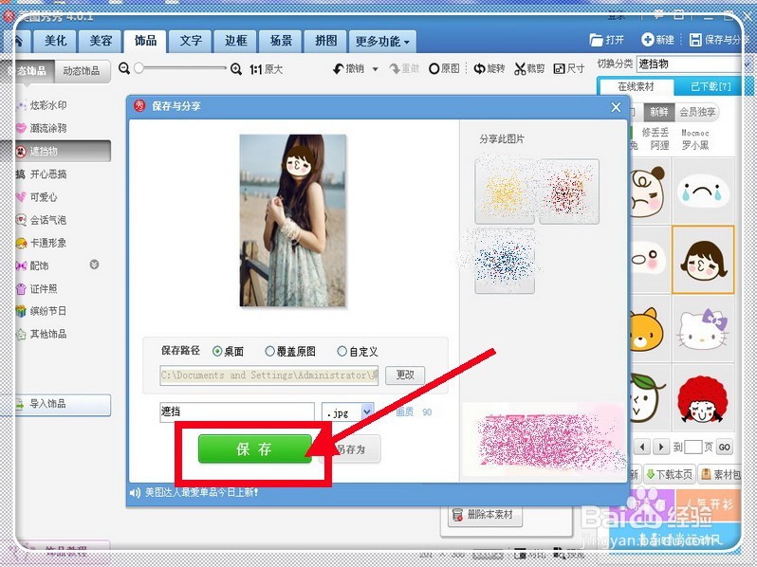Click the zoom in magnifier icon
The image size is (757, 567).
236,69
